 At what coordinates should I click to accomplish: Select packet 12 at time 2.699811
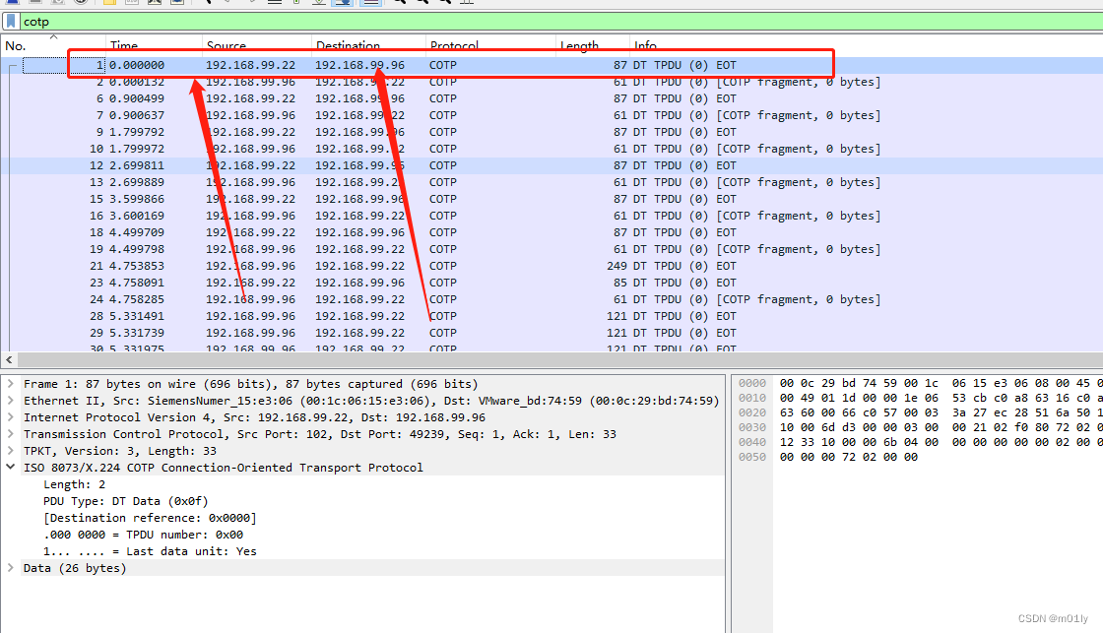click(551, 165)
